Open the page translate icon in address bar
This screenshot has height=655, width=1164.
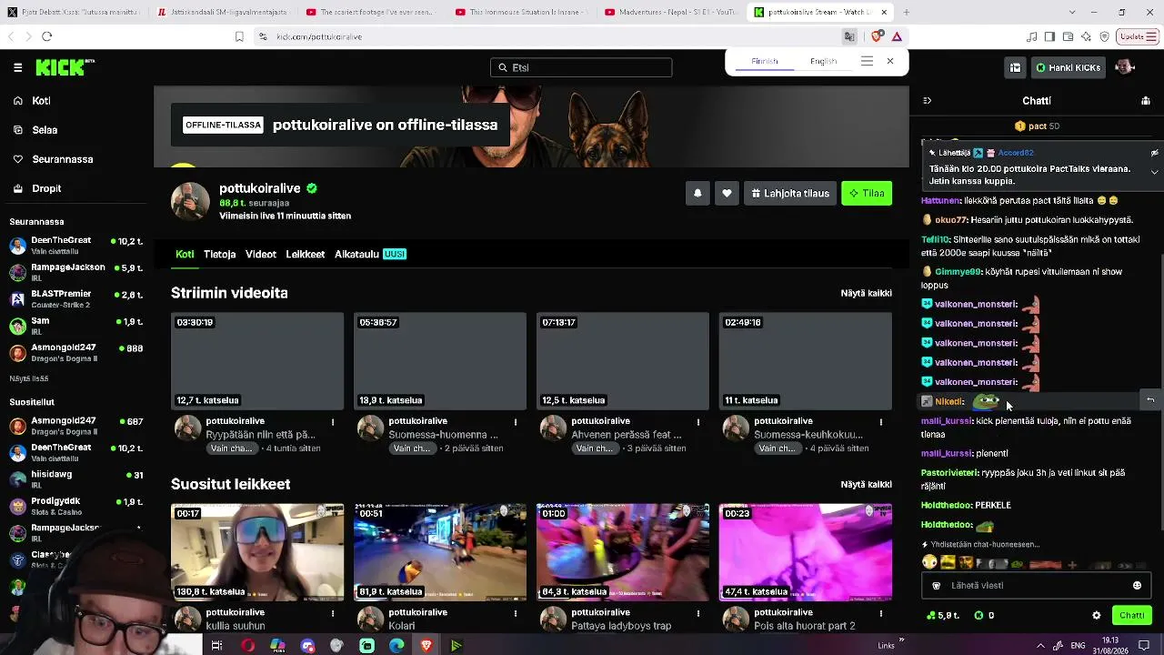pyautogui.click(x=849, y=36)
